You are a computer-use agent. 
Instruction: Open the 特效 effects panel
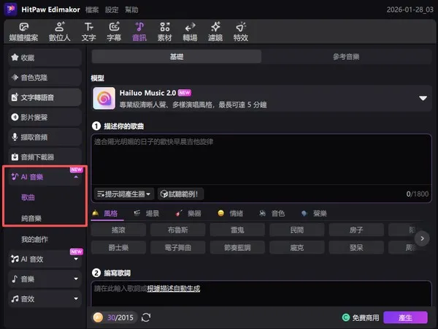coord(240,32)
